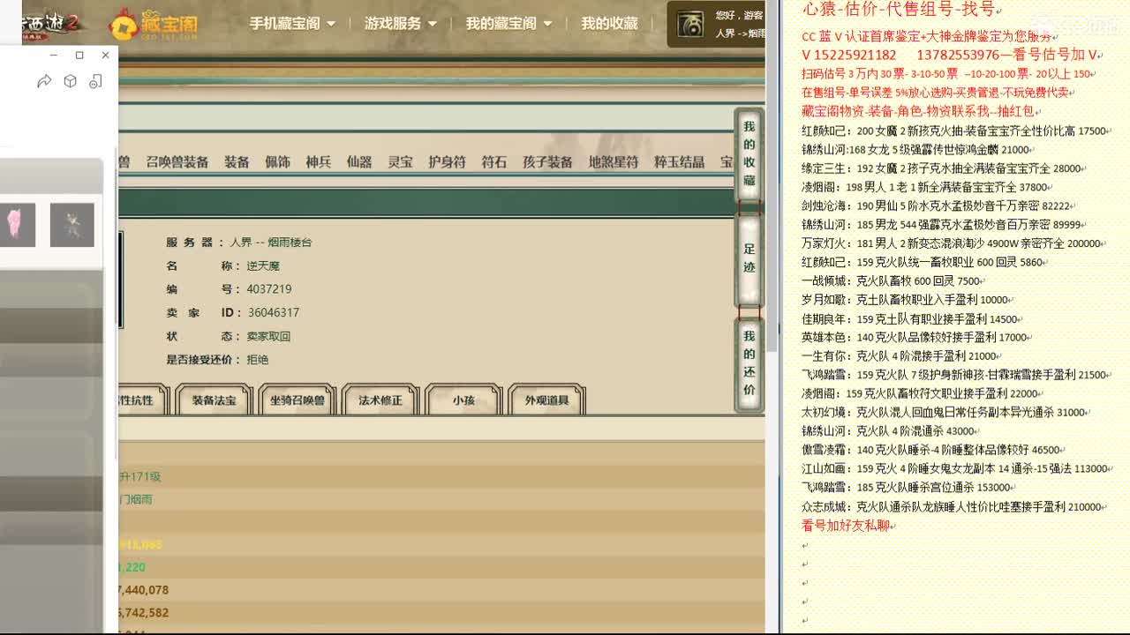Open 我的收藏 in top navigation

(x=609, y=24)
